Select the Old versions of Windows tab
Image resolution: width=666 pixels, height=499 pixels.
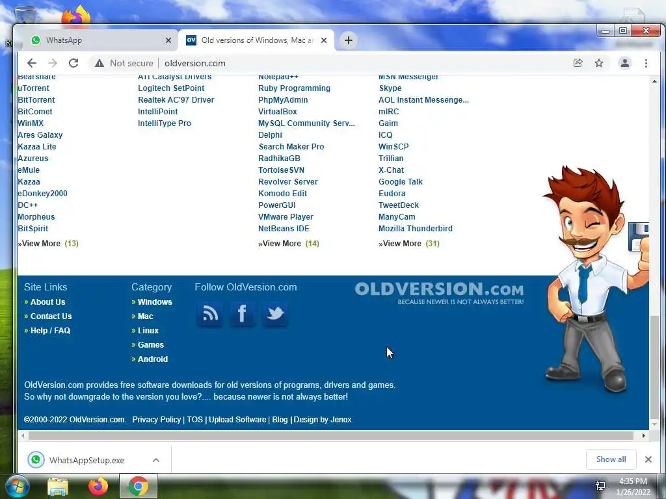pyautogui.click(x=256, y=40)
